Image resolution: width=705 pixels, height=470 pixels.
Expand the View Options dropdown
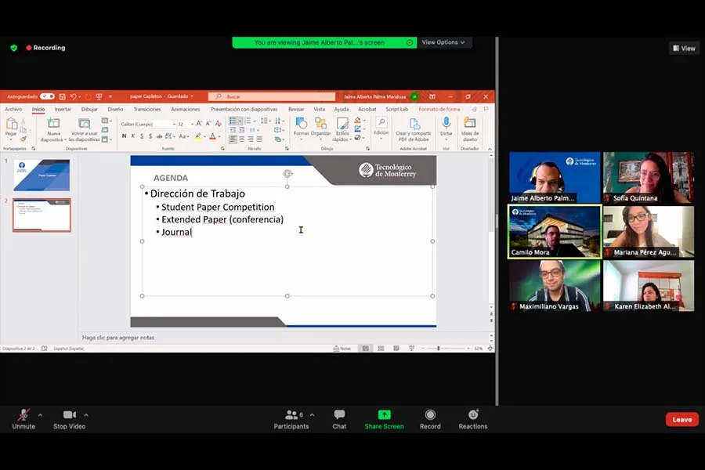[x=443, y=42]
